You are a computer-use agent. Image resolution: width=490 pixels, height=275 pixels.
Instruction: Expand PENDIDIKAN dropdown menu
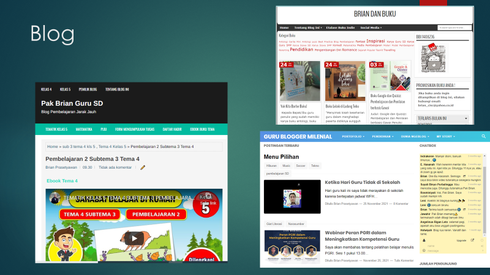(382, 136)
